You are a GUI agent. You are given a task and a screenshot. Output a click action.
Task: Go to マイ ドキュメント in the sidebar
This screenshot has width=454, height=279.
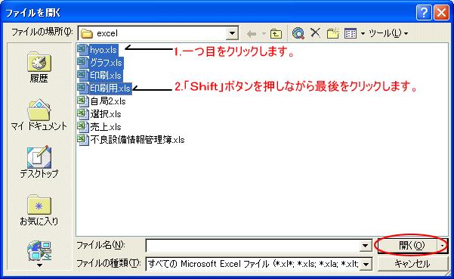pyautogui.click(x=39, y=115)
